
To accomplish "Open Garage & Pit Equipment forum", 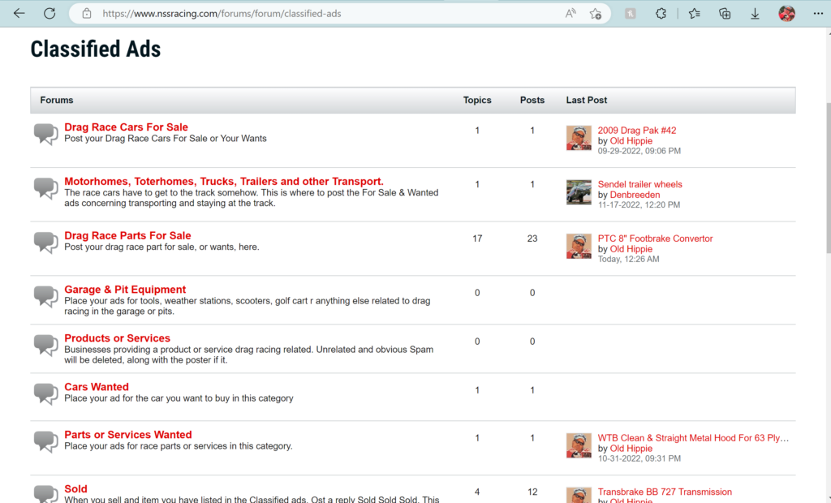I will tap(125, 290).
